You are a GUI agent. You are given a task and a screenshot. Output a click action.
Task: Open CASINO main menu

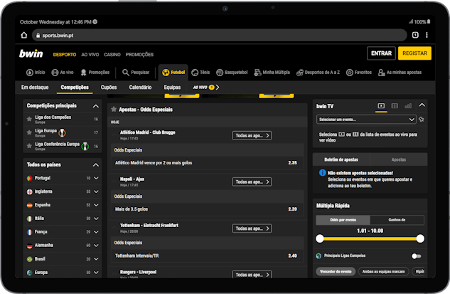pos(112,55)
